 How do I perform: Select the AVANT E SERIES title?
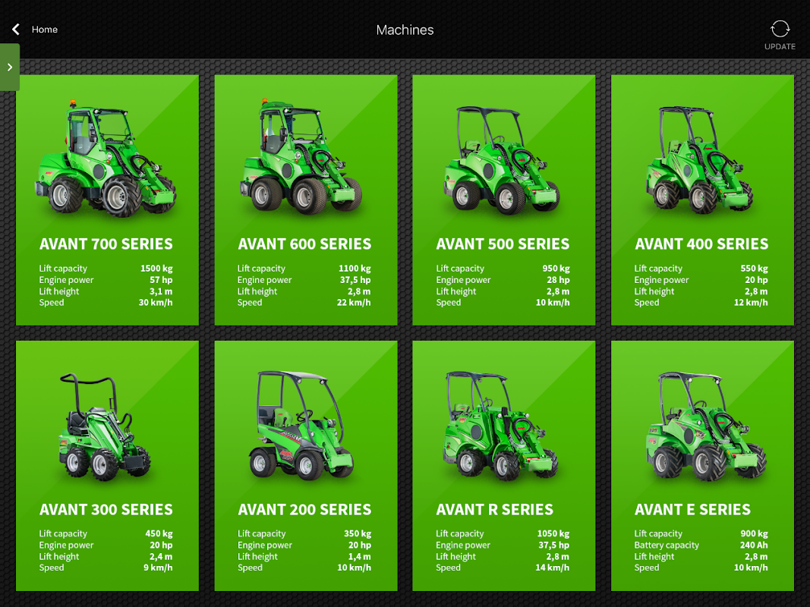(x=692, y=509)
